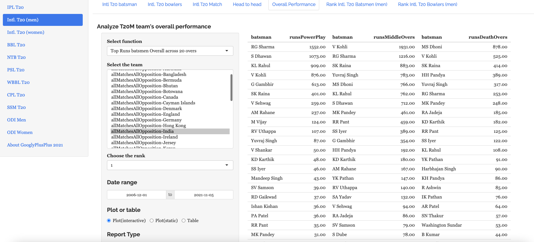Expand the Choose the rank dropdown
The width and height of the screenshot is (534, 242).
(170, 165)
